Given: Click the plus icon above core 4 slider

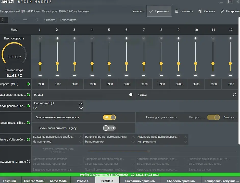Looking at the screenshot, I should pyautogui.click(x=92, y=38).
